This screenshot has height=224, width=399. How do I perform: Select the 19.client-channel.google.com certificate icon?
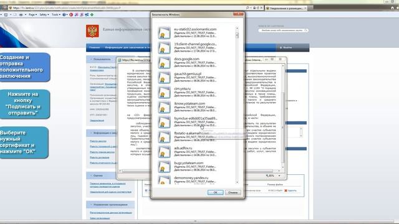click(x=164, y=48)
